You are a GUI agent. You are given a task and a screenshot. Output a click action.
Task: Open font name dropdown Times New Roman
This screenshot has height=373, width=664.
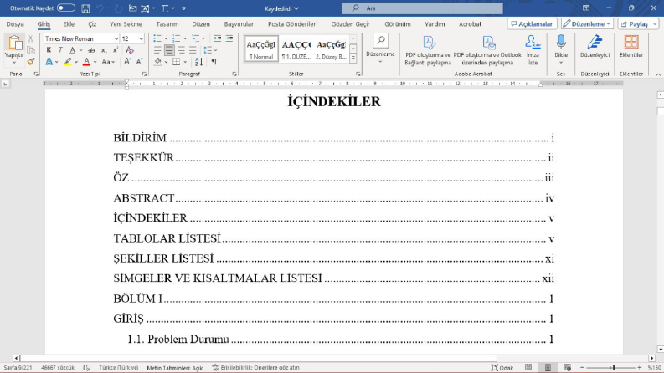pos(116,38)
